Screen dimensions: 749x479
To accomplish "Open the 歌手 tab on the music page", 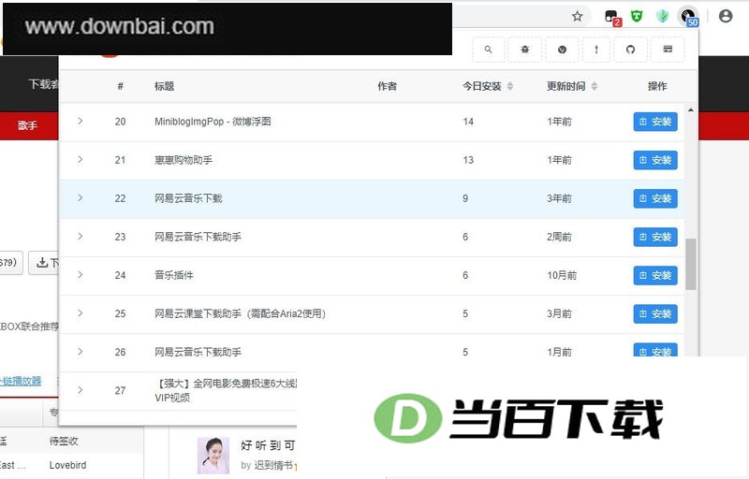I will coord(27,125).
